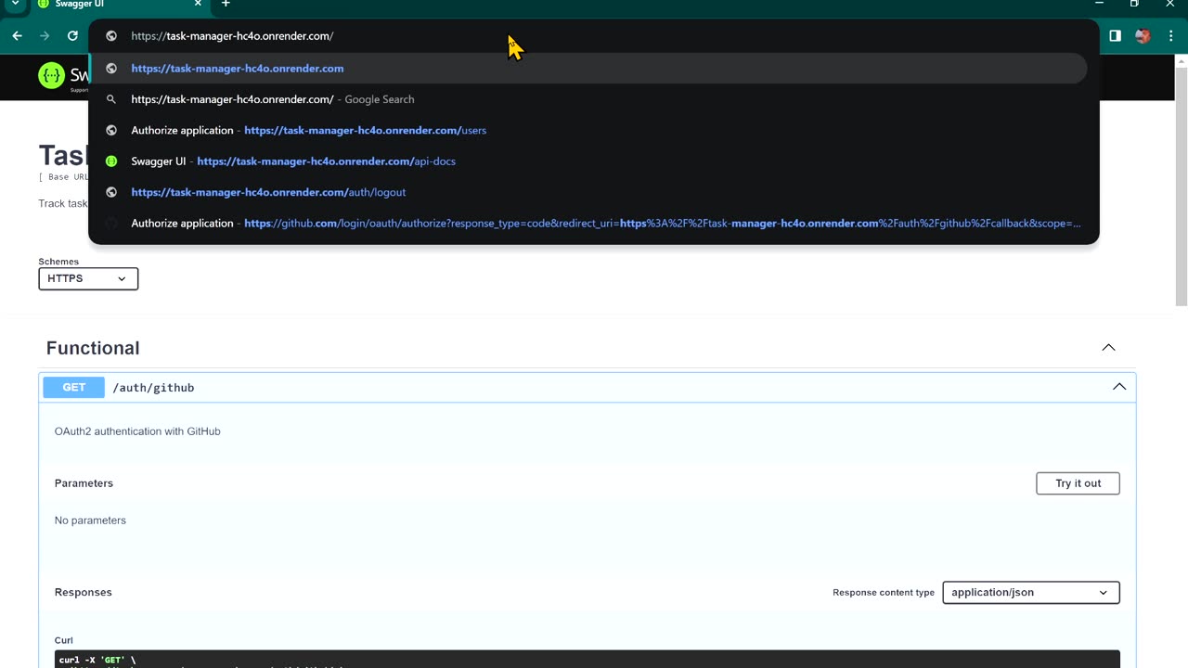
Task: Click the Parameters heading
Action: pos(84,483)
